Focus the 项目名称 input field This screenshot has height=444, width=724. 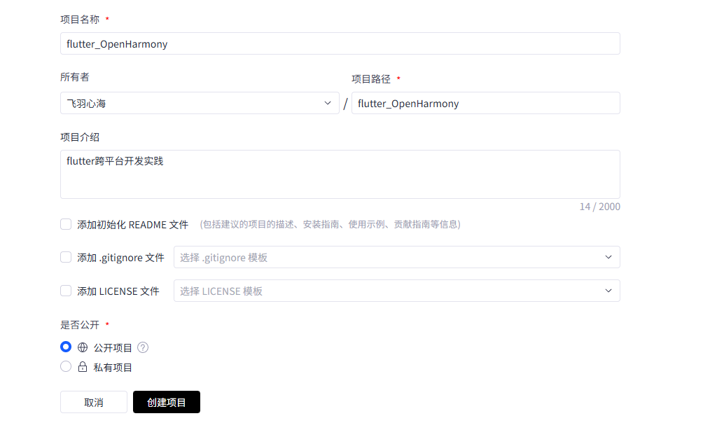340,43
